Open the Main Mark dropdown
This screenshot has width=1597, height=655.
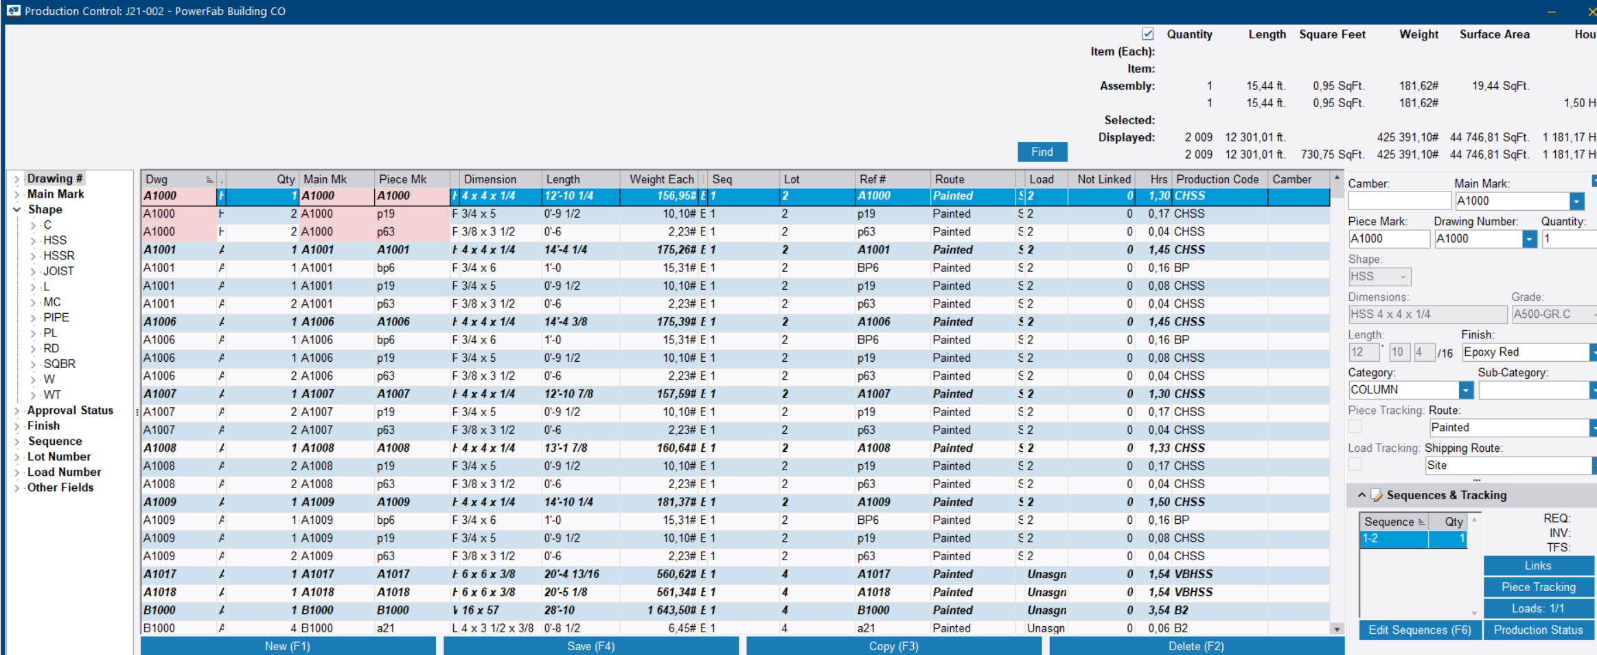[x=1577, y=200]
